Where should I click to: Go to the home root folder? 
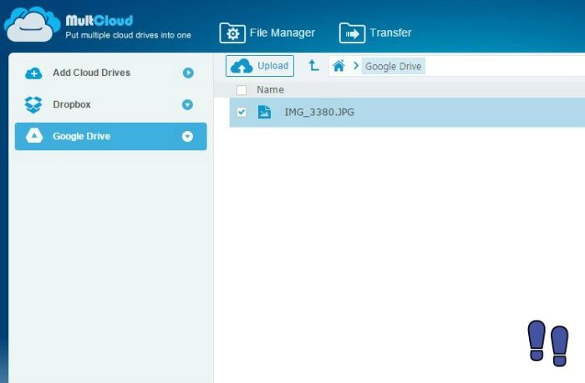pos(338,66)
